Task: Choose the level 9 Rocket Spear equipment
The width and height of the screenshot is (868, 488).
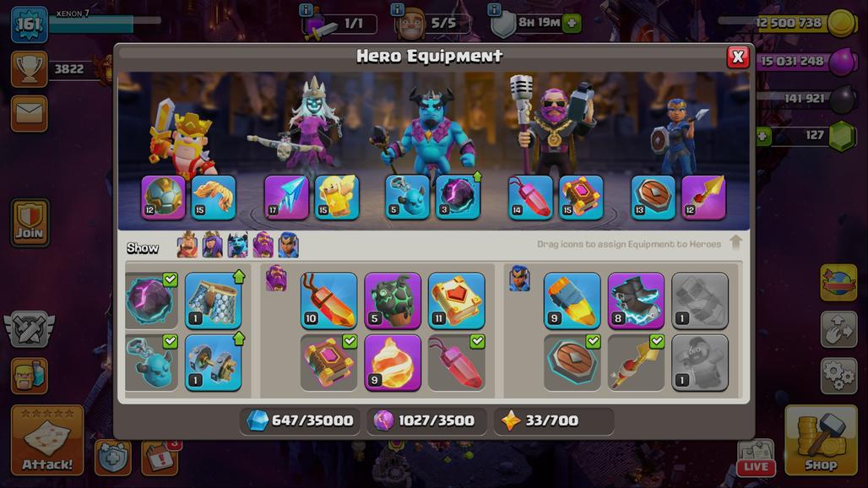Action: (x=572, y=301)
